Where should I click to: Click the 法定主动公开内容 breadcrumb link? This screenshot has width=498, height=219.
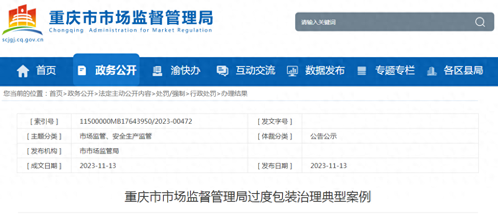(x=125, y=94)
